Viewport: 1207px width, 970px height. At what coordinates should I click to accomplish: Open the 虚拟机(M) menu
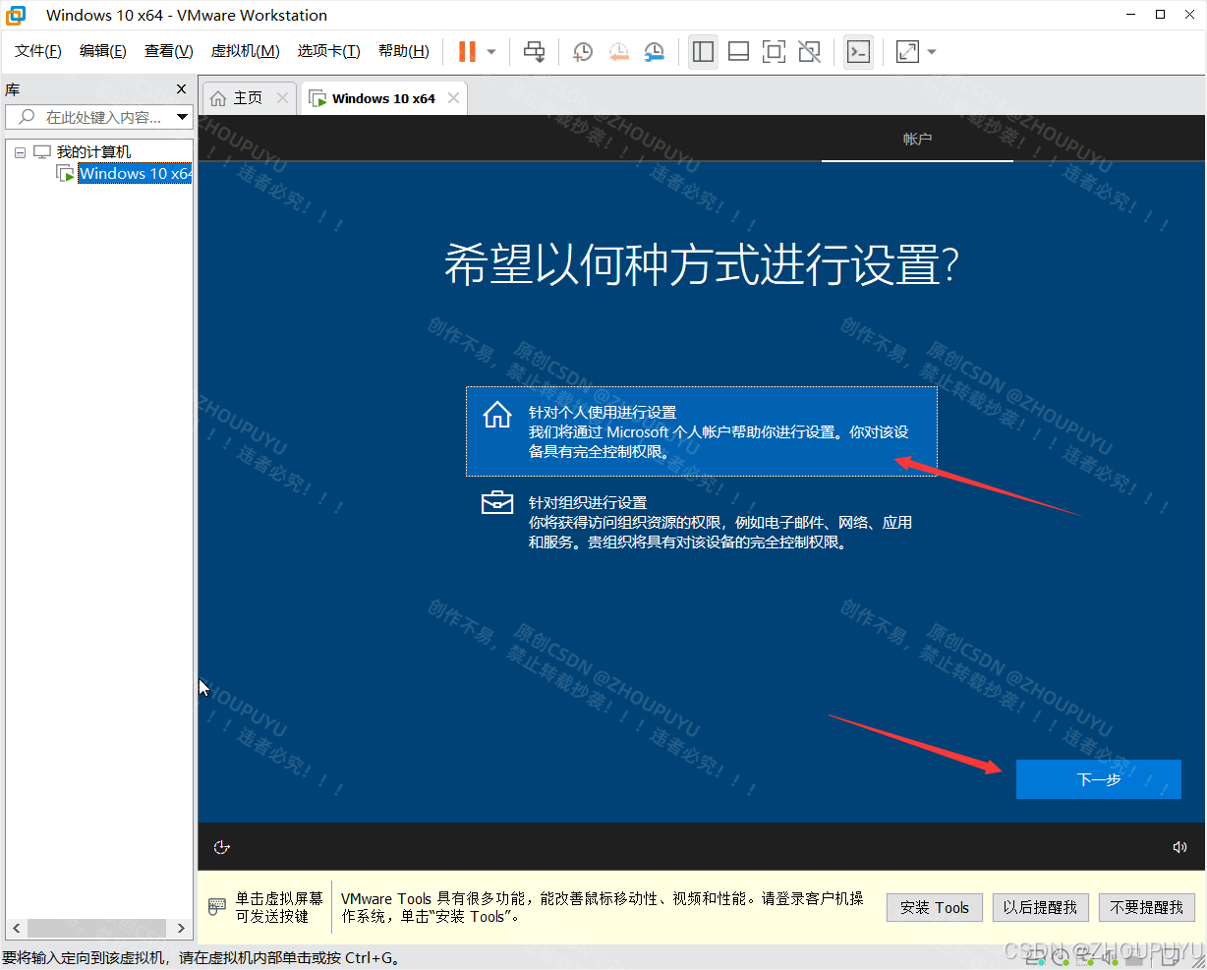point(246,51)
